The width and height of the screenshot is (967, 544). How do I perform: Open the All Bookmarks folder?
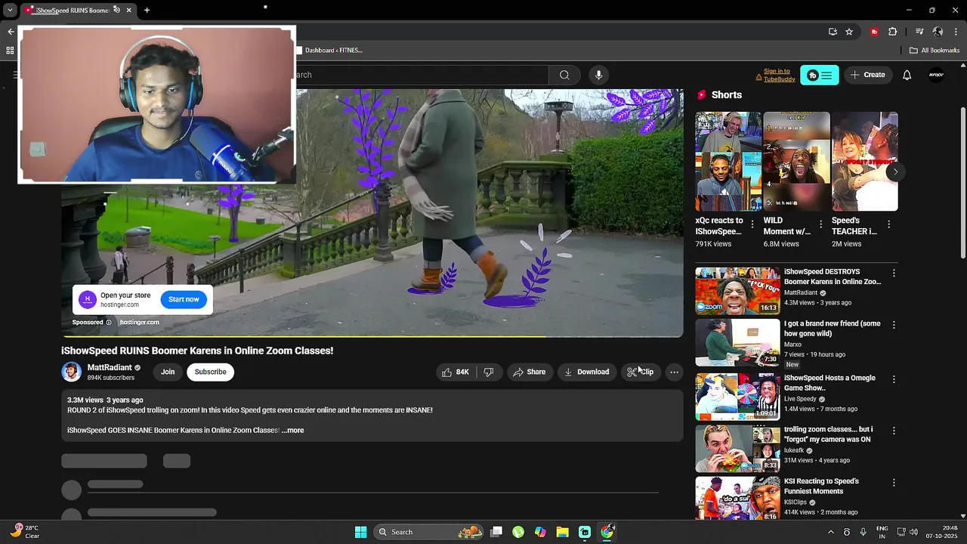(x=935, y=51)
